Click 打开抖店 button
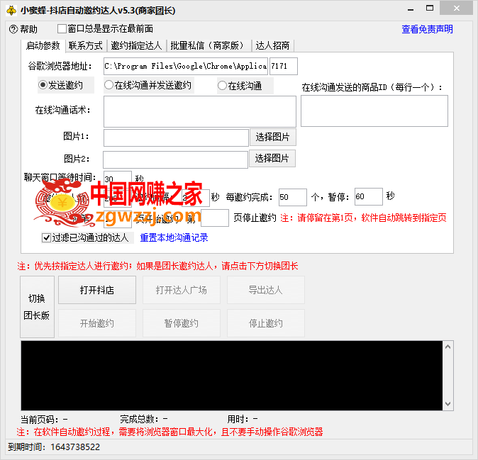The image size is (478, 460). (x=97, y=290)
